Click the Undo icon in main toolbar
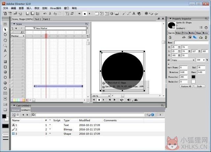 click(45, 14)
